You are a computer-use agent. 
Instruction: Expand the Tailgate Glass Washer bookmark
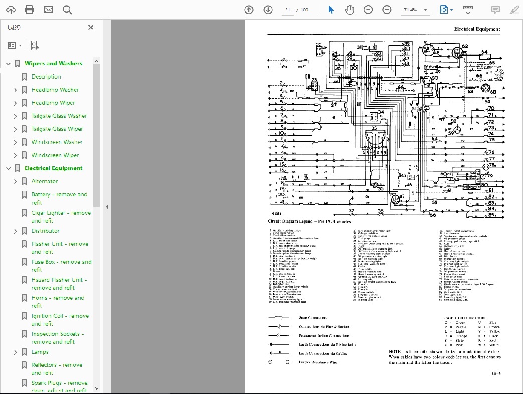point(15,116)
